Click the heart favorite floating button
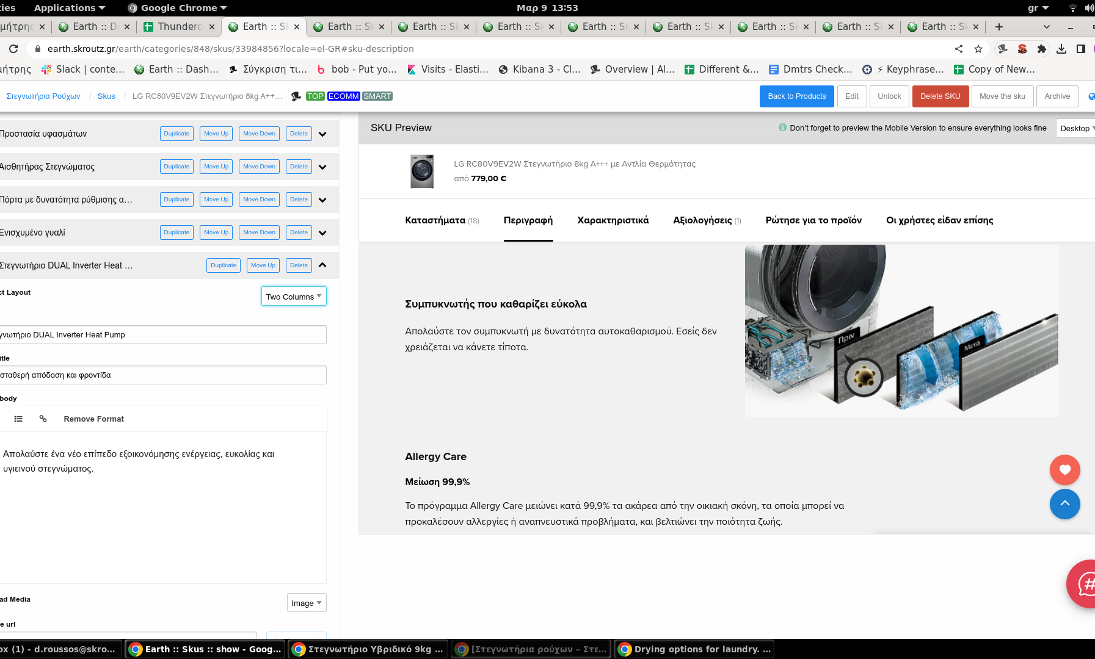This screenshot has height=659, width=1095. pyautogui.click(x=1065, y=470)
